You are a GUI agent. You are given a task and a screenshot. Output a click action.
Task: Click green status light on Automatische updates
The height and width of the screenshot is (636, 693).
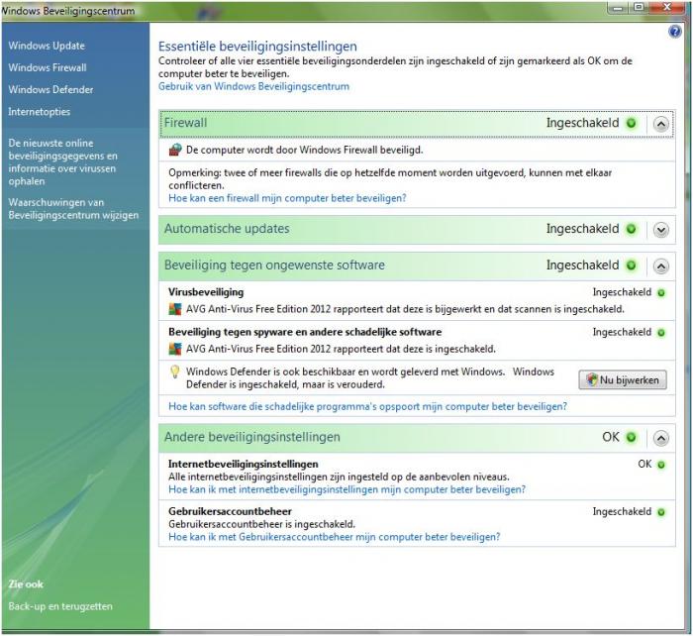pyautogui.click(x=632, y=229)
